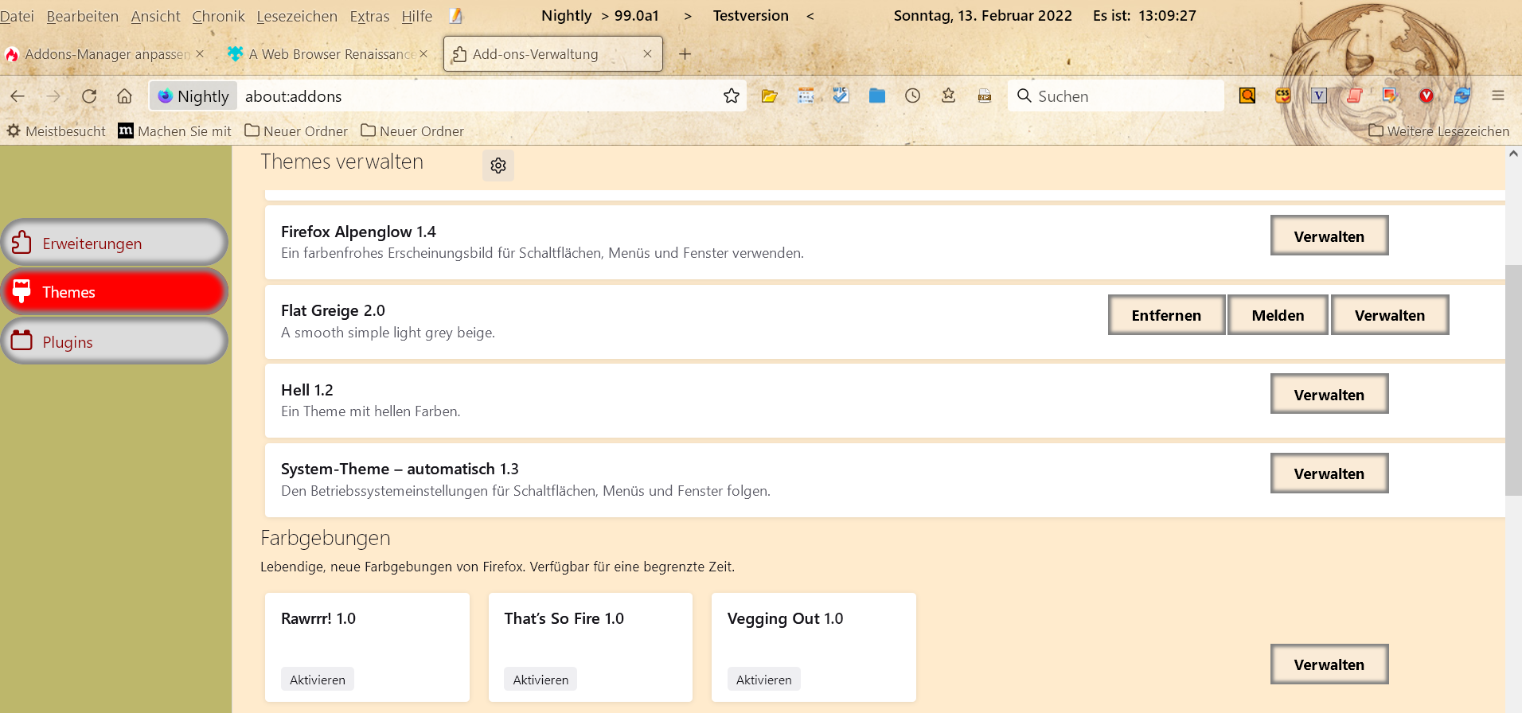Click the blue sync arrows icon
This screenshot has height=713, width=1522.
click(1462, 96)
